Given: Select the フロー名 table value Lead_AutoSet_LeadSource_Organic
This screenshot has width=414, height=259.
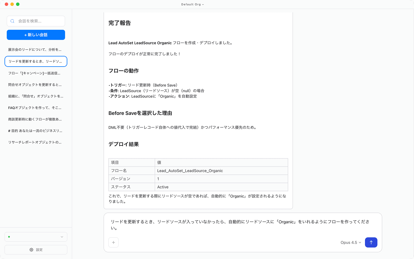Looking at the screenshot, I should (190, 171).
